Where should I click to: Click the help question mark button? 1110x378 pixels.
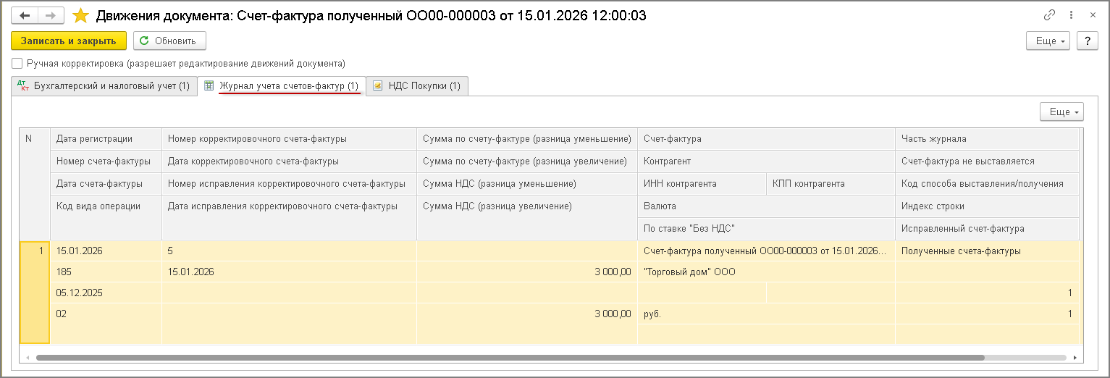tap(1088, 41)
